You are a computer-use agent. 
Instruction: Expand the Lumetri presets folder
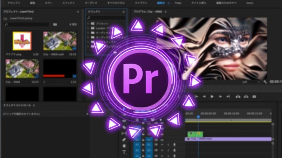tap(88, 28)
